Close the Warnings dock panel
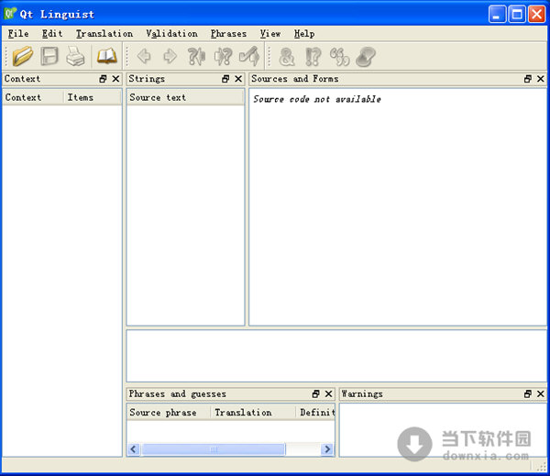The height and width of the screenshot is (476, 550). pyautogui.click(x=541, y=393)
